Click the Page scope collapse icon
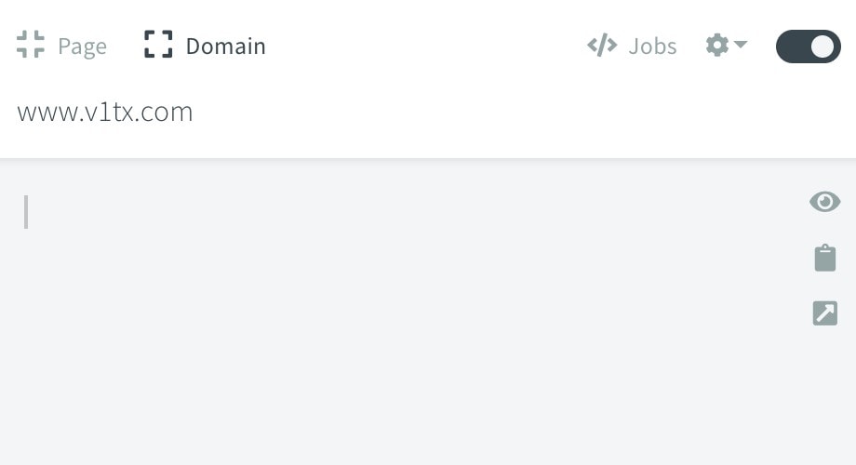The image size is (856, 465). point(31,45)
